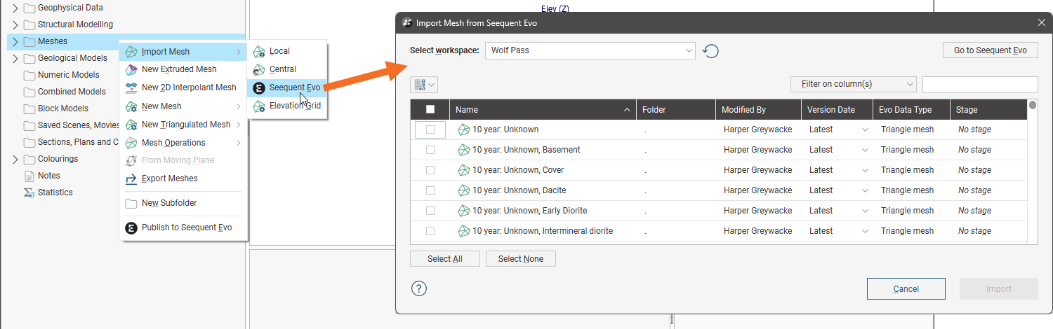Open the Select workspace dropdown
The image size is (1053, 329).
[x=590, y=51]
